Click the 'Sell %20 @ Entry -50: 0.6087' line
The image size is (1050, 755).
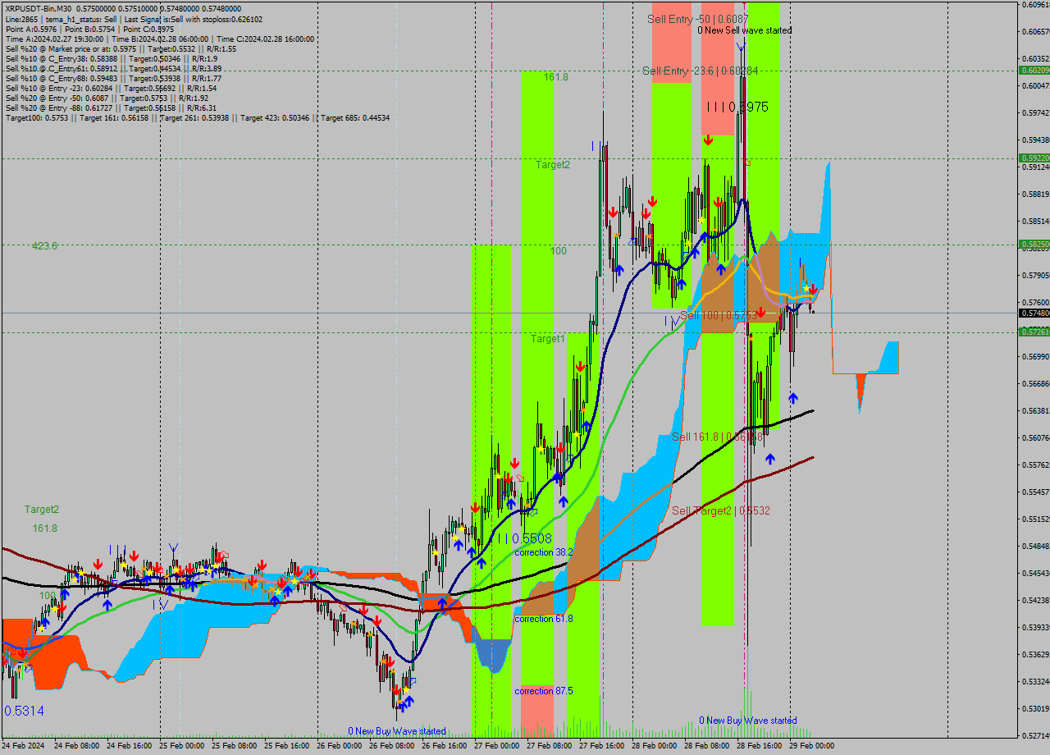point(107,98)
